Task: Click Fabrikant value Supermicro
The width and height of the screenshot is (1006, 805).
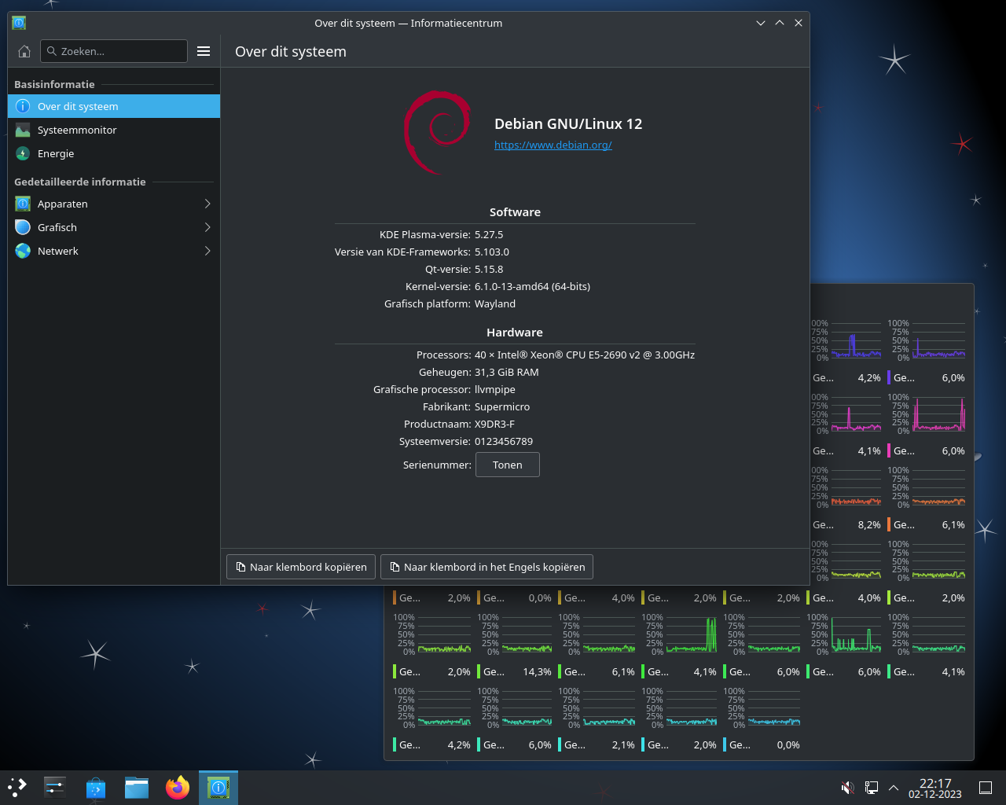Action: 502,406
